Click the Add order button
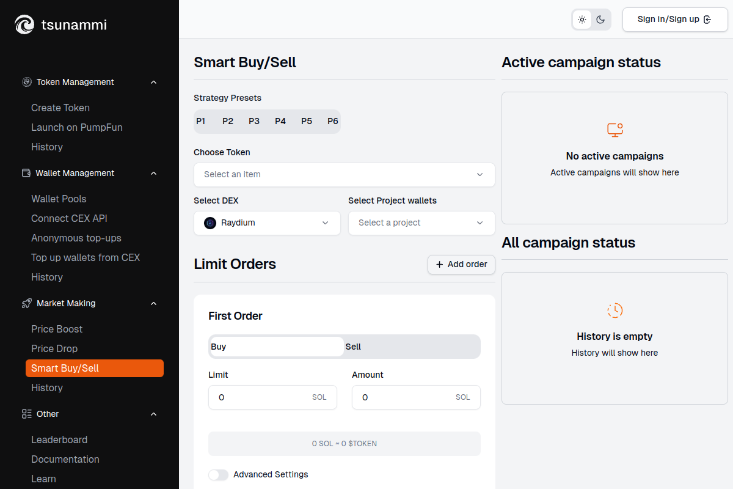The width and height of the screenshot is (733, 489). point(461,265)
